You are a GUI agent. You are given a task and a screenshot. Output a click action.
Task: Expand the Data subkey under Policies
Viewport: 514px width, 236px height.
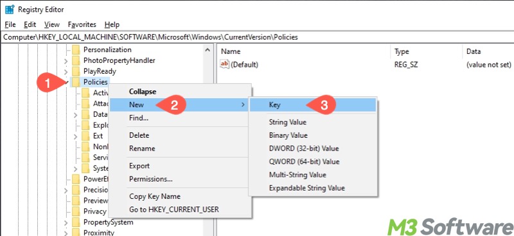(75, 115)
